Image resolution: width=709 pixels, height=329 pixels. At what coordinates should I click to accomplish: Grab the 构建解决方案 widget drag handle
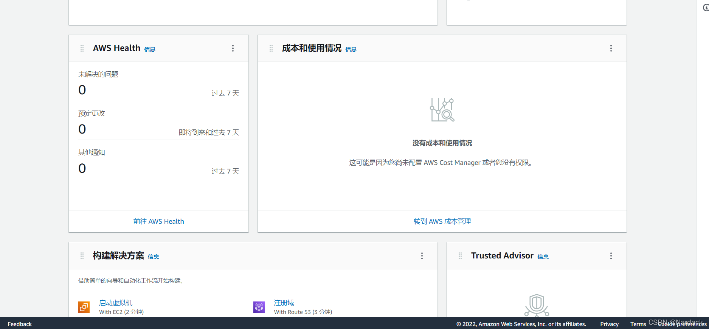click(82, 256)
